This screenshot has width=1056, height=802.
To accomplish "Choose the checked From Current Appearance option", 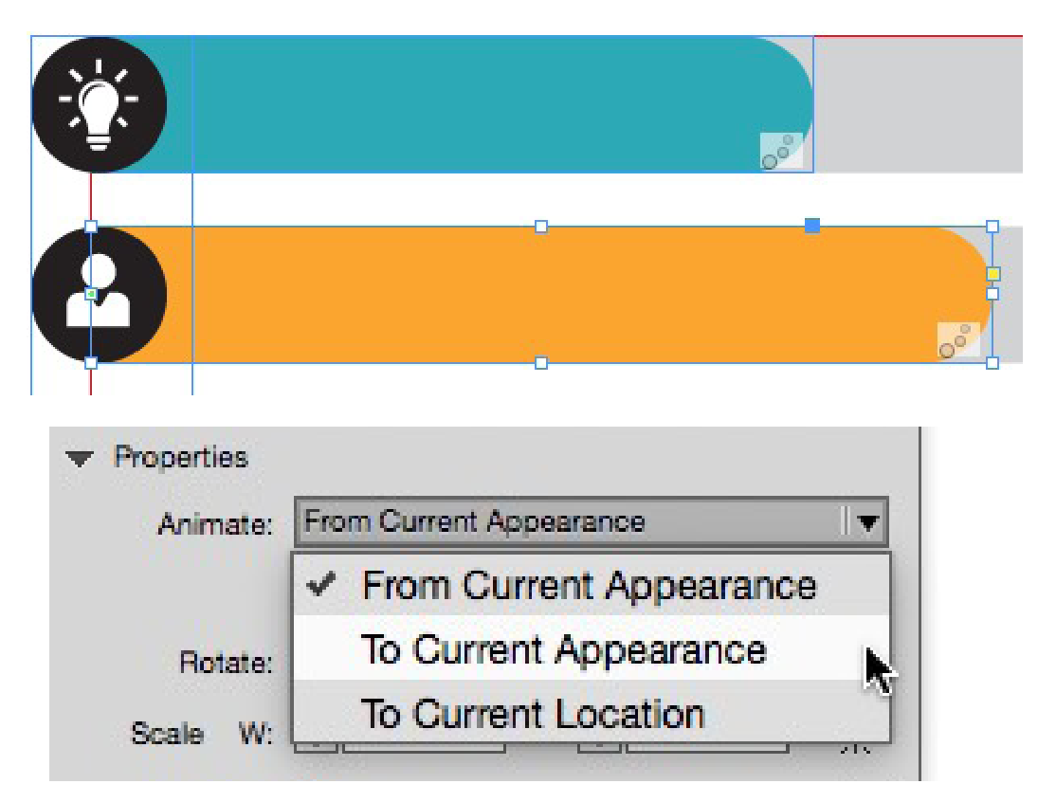I will point(588,586).
